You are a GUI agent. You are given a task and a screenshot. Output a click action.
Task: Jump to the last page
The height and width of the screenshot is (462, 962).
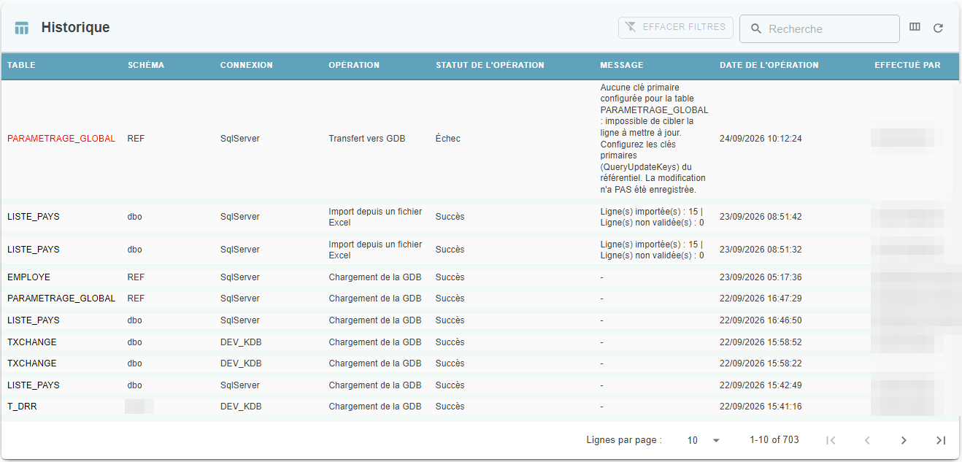tap(941, 440)
